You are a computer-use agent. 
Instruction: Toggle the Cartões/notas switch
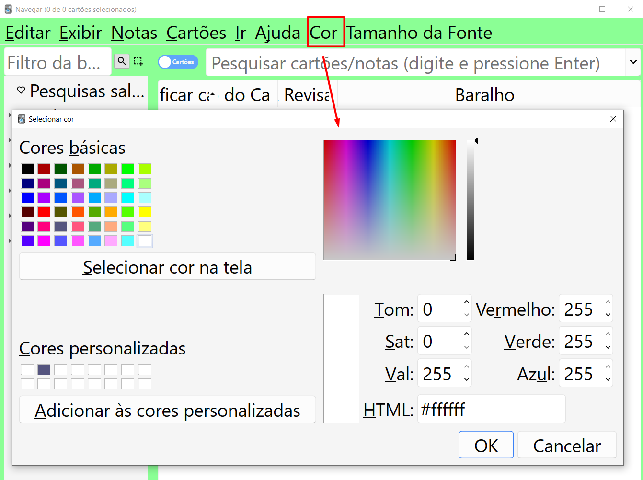178,62
